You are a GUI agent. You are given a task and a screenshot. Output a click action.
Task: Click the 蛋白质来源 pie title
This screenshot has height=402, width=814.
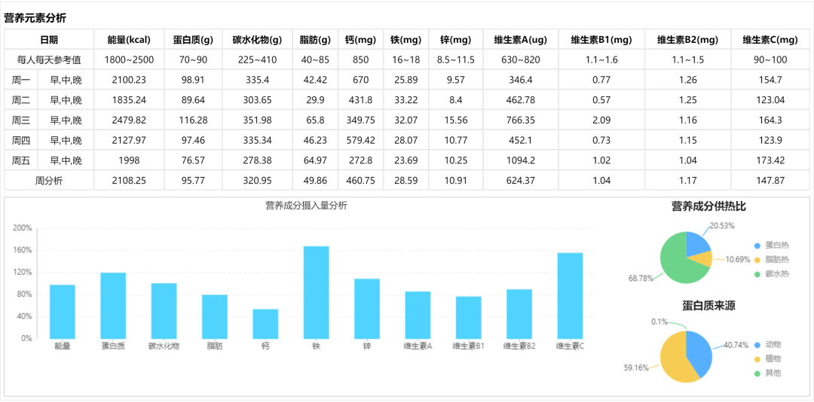708,306
